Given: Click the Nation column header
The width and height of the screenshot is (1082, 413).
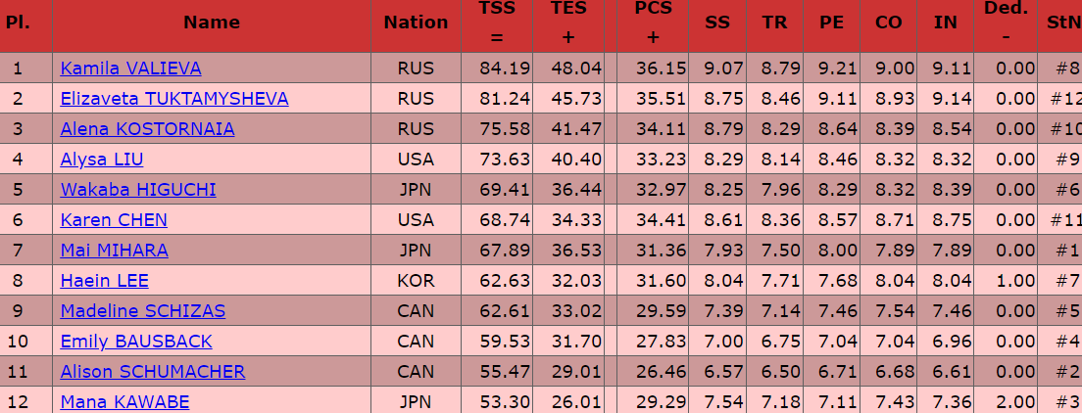Looking at the screenshot, I should (x=416, y=22).
